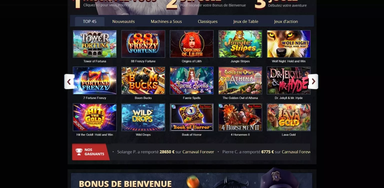Select the Machines a Sous tab
This screenshot has width=384, height=188.
point(166,21)
